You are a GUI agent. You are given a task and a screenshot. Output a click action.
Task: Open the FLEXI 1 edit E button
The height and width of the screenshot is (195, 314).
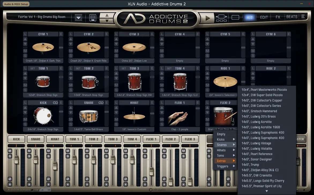click(x=198, y=103)
